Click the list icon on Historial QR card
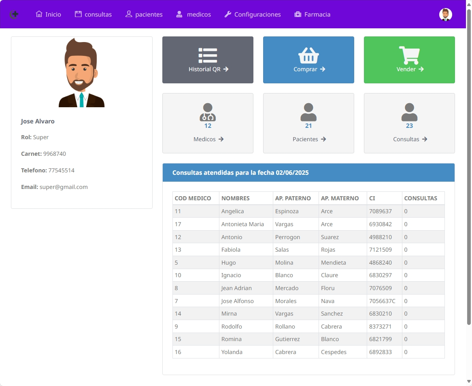The image size is (472, 386). (208, 55)
